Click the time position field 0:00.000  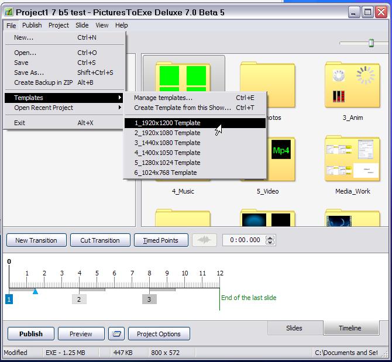[x=244, y=240]
